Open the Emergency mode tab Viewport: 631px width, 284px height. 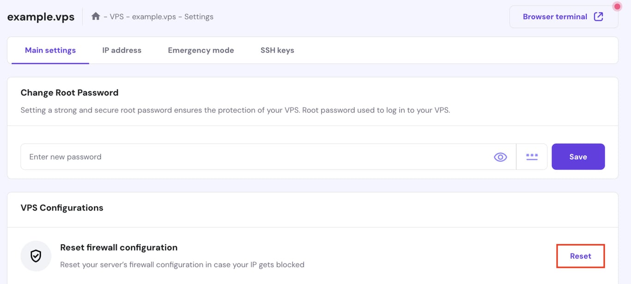tap(201, 50)
